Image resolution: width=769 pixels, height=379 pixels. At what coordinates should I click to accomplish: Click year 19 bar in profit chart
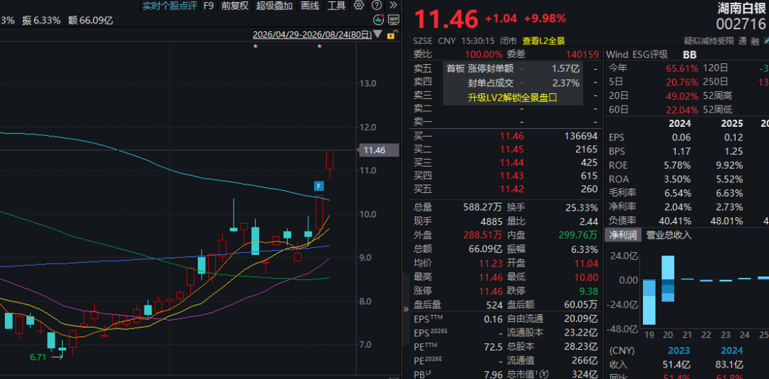pos(649,302)
